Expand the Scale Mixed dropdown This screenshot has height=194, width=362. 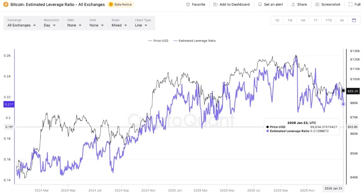click(119, 25)
